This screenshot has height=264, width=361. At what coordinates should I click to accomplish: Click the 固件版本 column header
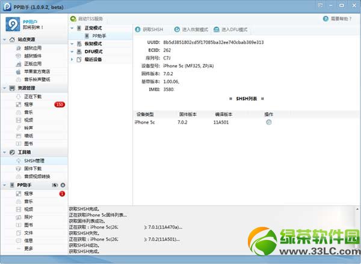(x=188, y=113)
